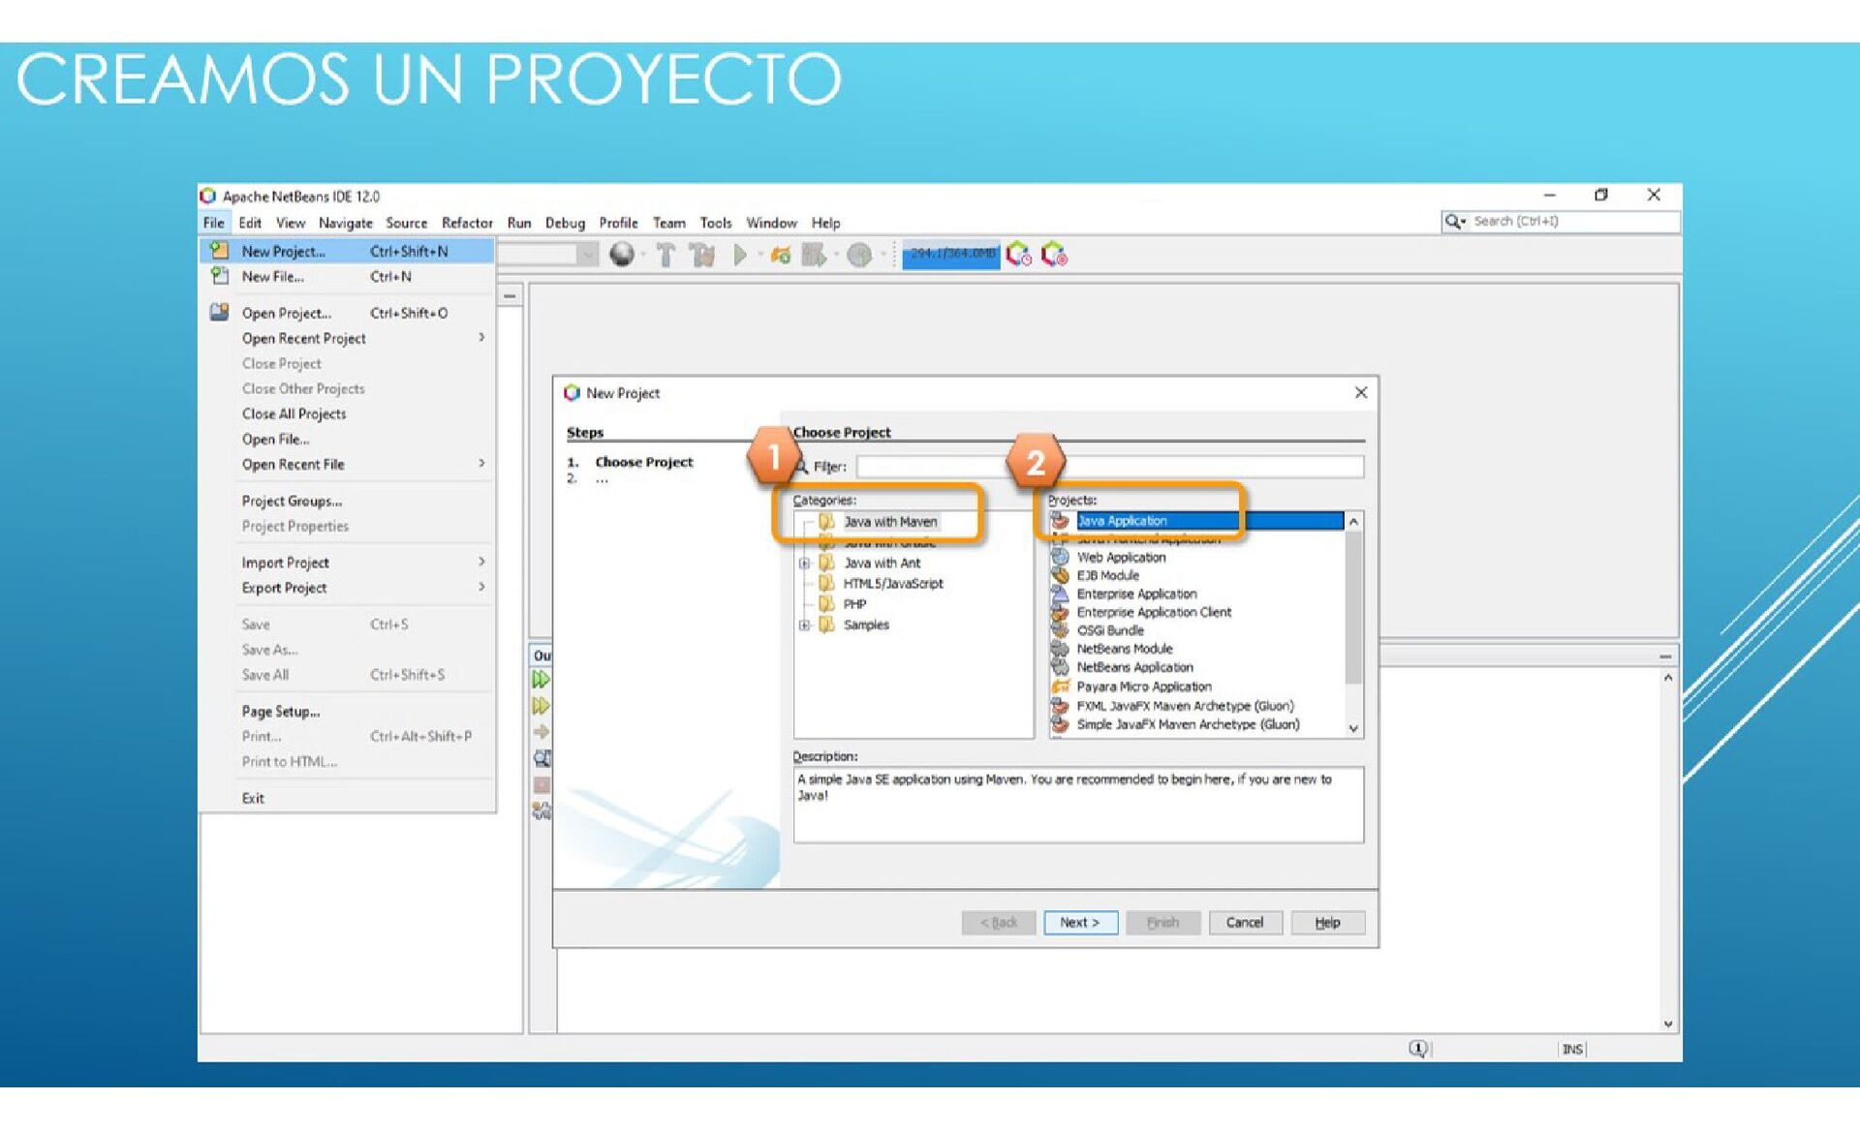
Task: Click the Web Application globe icon
Action: (1060, 557)
